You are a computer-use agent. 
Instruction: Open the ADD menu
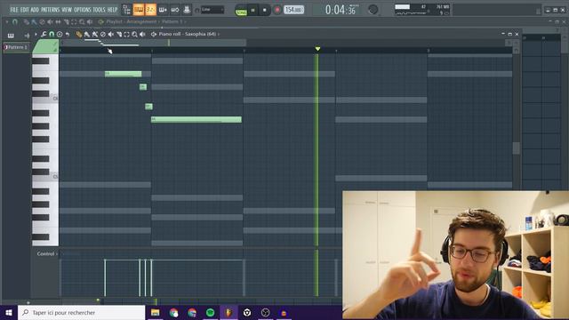(x=35, y=10)
